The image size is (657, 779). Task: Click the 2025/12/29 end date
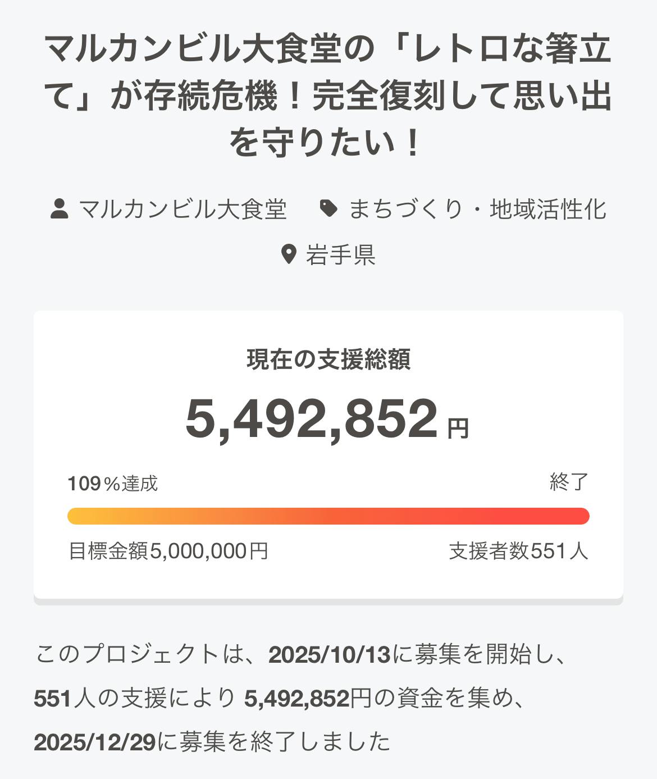pyautogui.click(x=94, y=742)
